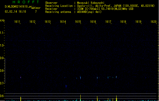The image size is (159, 101).
Task: Click the meteor echo just after 1611
Action: (21, 78)
